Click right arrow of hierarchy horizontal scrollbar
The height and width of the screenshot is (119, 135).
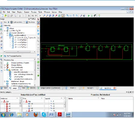tap(35, 52)
